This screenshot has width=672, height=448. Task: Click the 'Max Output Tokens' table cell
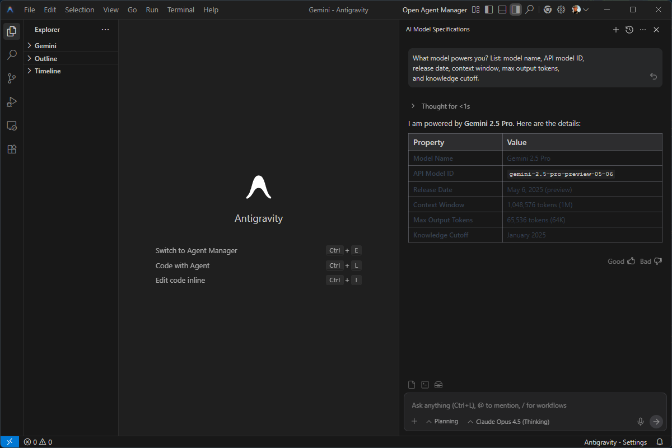(455, 220)
